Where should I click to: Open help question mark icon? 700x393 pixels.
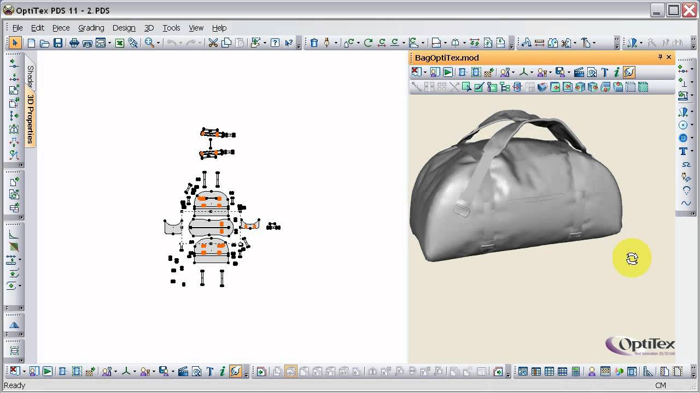click(x=275, y=43)
